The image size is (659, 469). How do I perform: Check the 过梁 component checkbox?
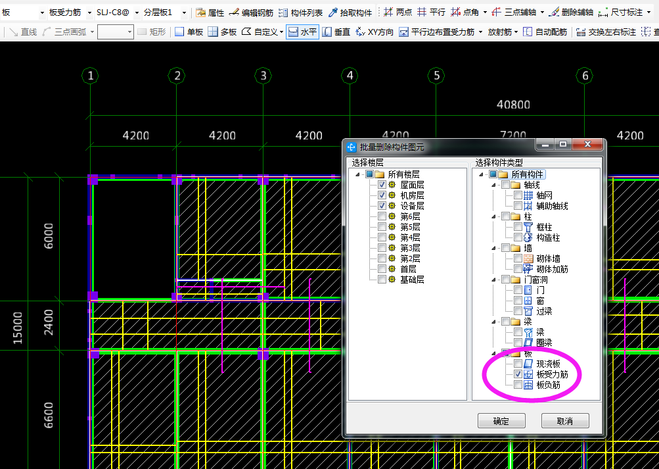point(518,311)
